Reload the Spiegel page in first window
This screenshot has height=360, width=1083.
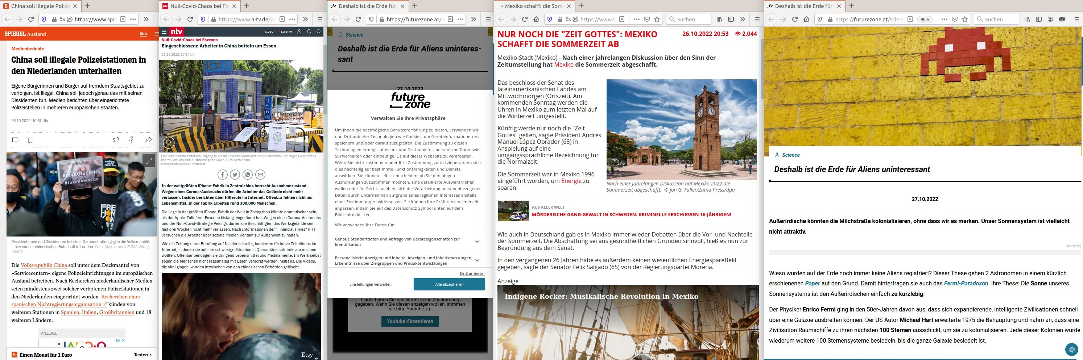(x=31, y=19)
